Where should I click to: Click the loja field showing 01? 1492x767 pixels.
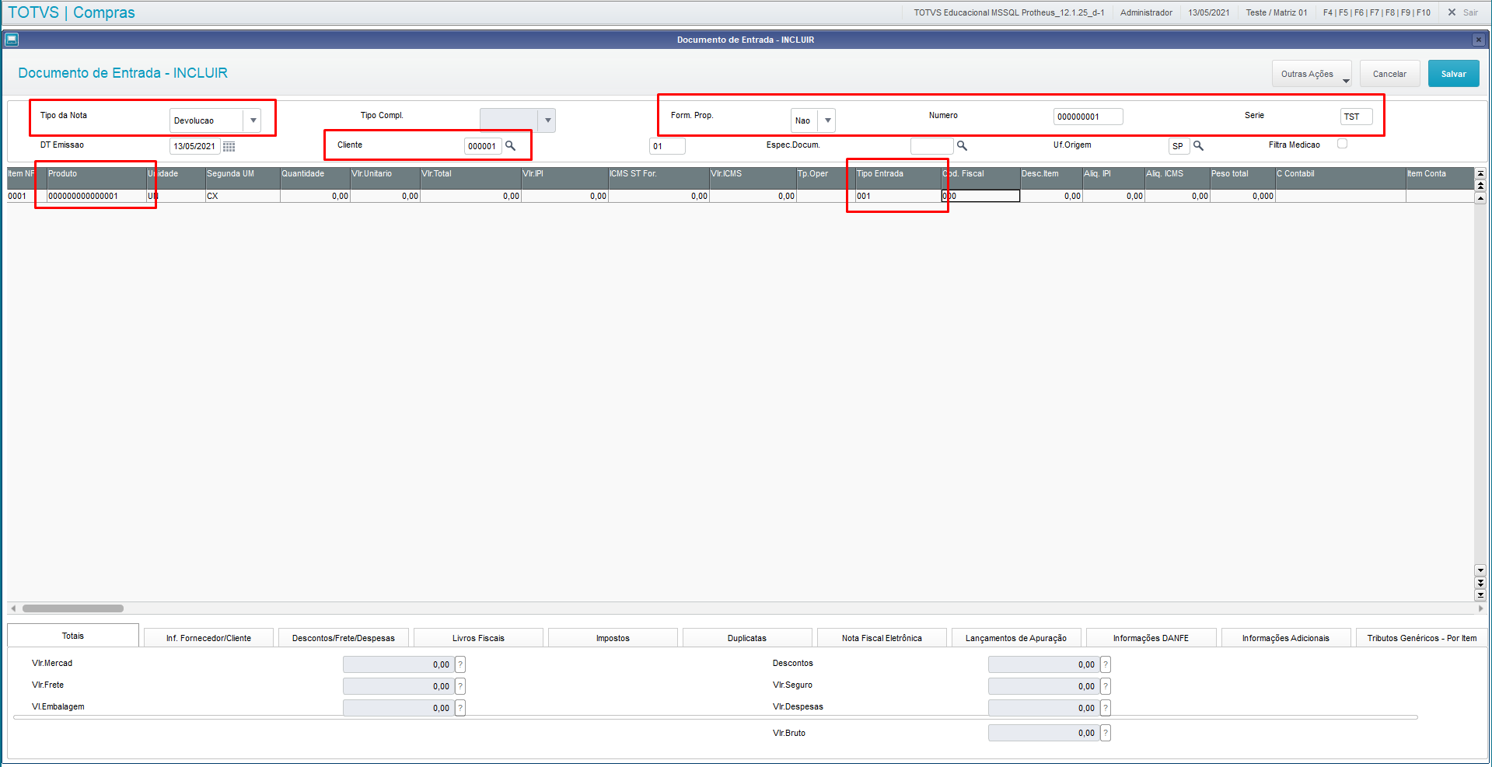[667, 146]
